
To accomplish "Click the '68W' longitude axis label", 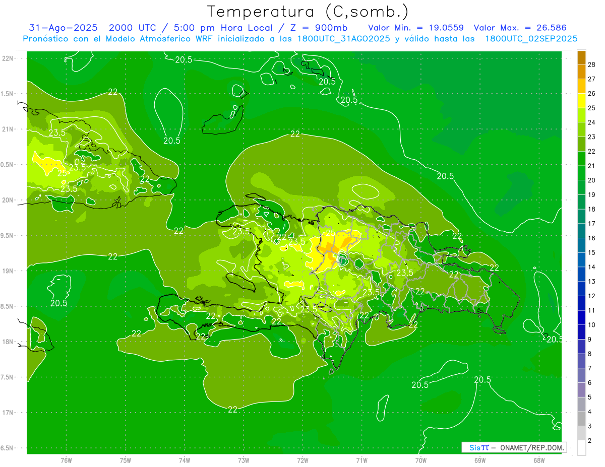I will tap(539, 460).
